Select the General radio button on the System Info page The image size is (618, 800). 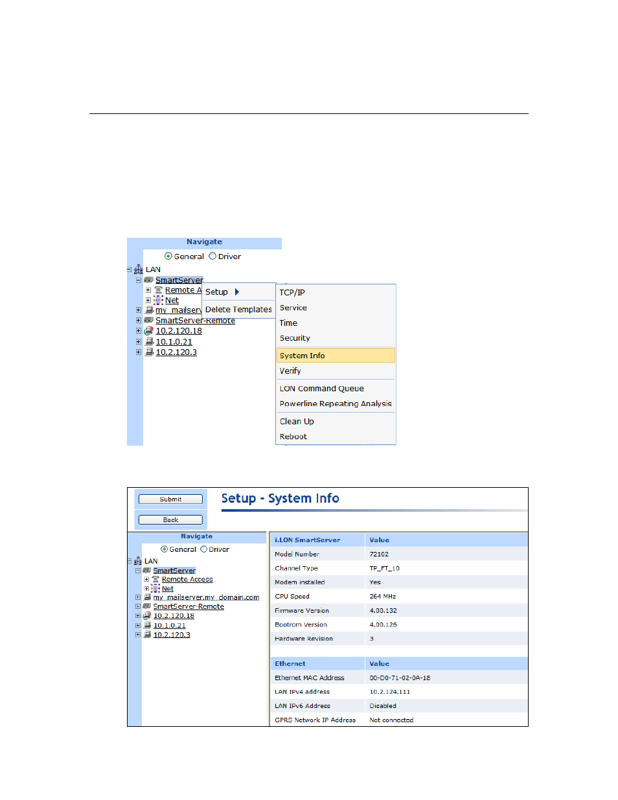(x=165, y=549)
